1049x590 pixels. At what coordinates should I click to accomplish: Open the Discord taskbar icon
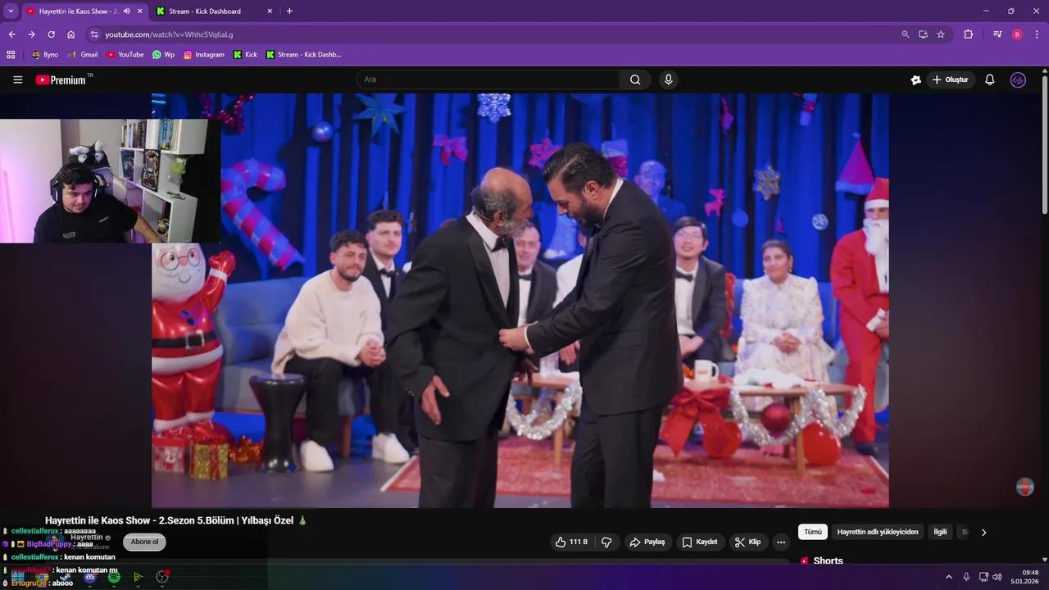90,577
